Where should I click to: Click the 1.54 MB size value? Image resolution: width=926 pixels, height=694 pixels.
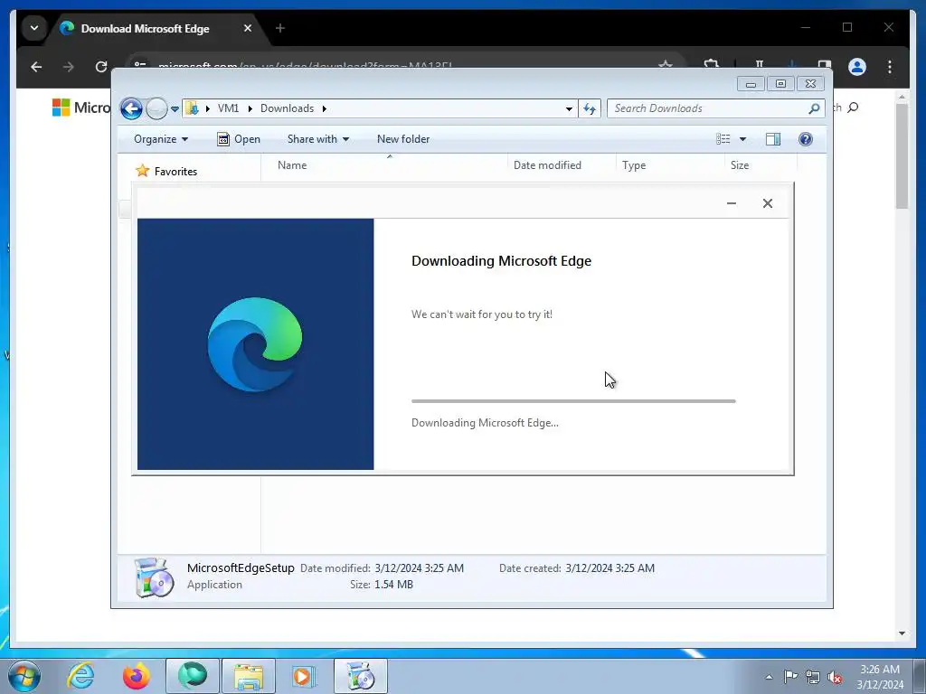394,585
